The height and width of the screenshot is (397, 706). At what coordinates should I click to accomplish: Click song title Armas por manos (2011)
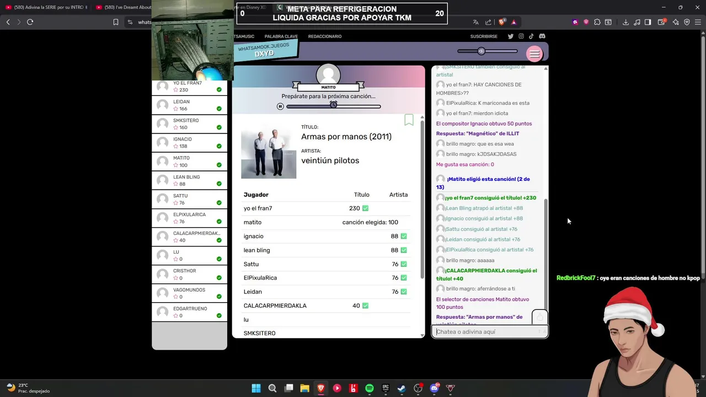click(x=346, y=137)
